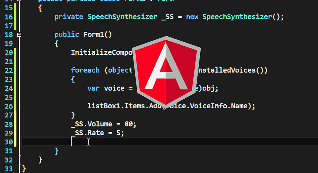
Task: Click yellow change marker beside line 28
Action: tap(15, 124)
